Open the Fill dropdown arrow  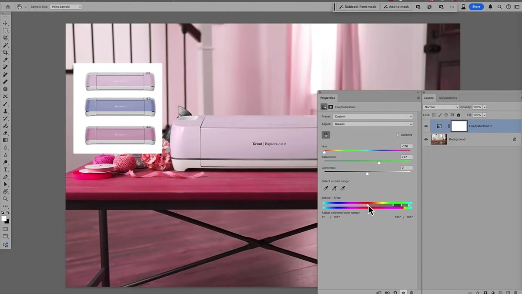(x=485, y=115)
